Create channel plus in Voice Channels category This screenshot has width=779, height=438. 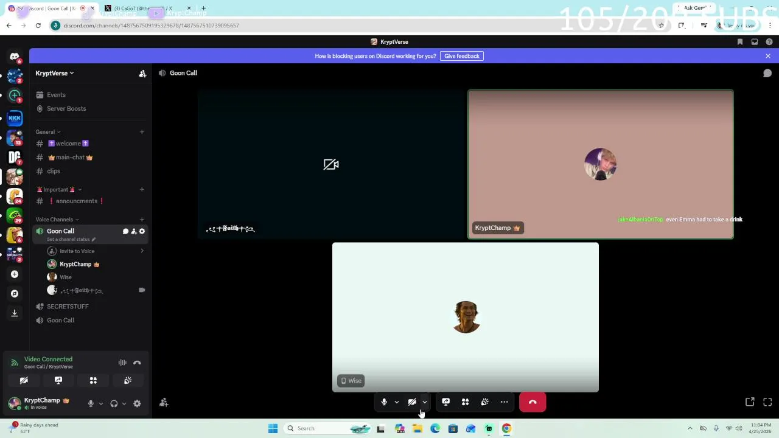pos(142,220)
